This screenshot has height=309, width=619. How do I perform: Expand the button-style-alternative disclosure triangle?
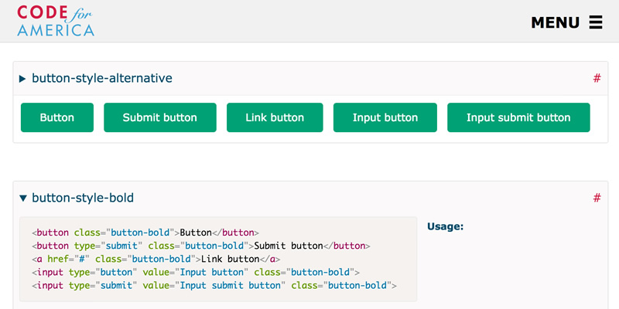point(23,78)
